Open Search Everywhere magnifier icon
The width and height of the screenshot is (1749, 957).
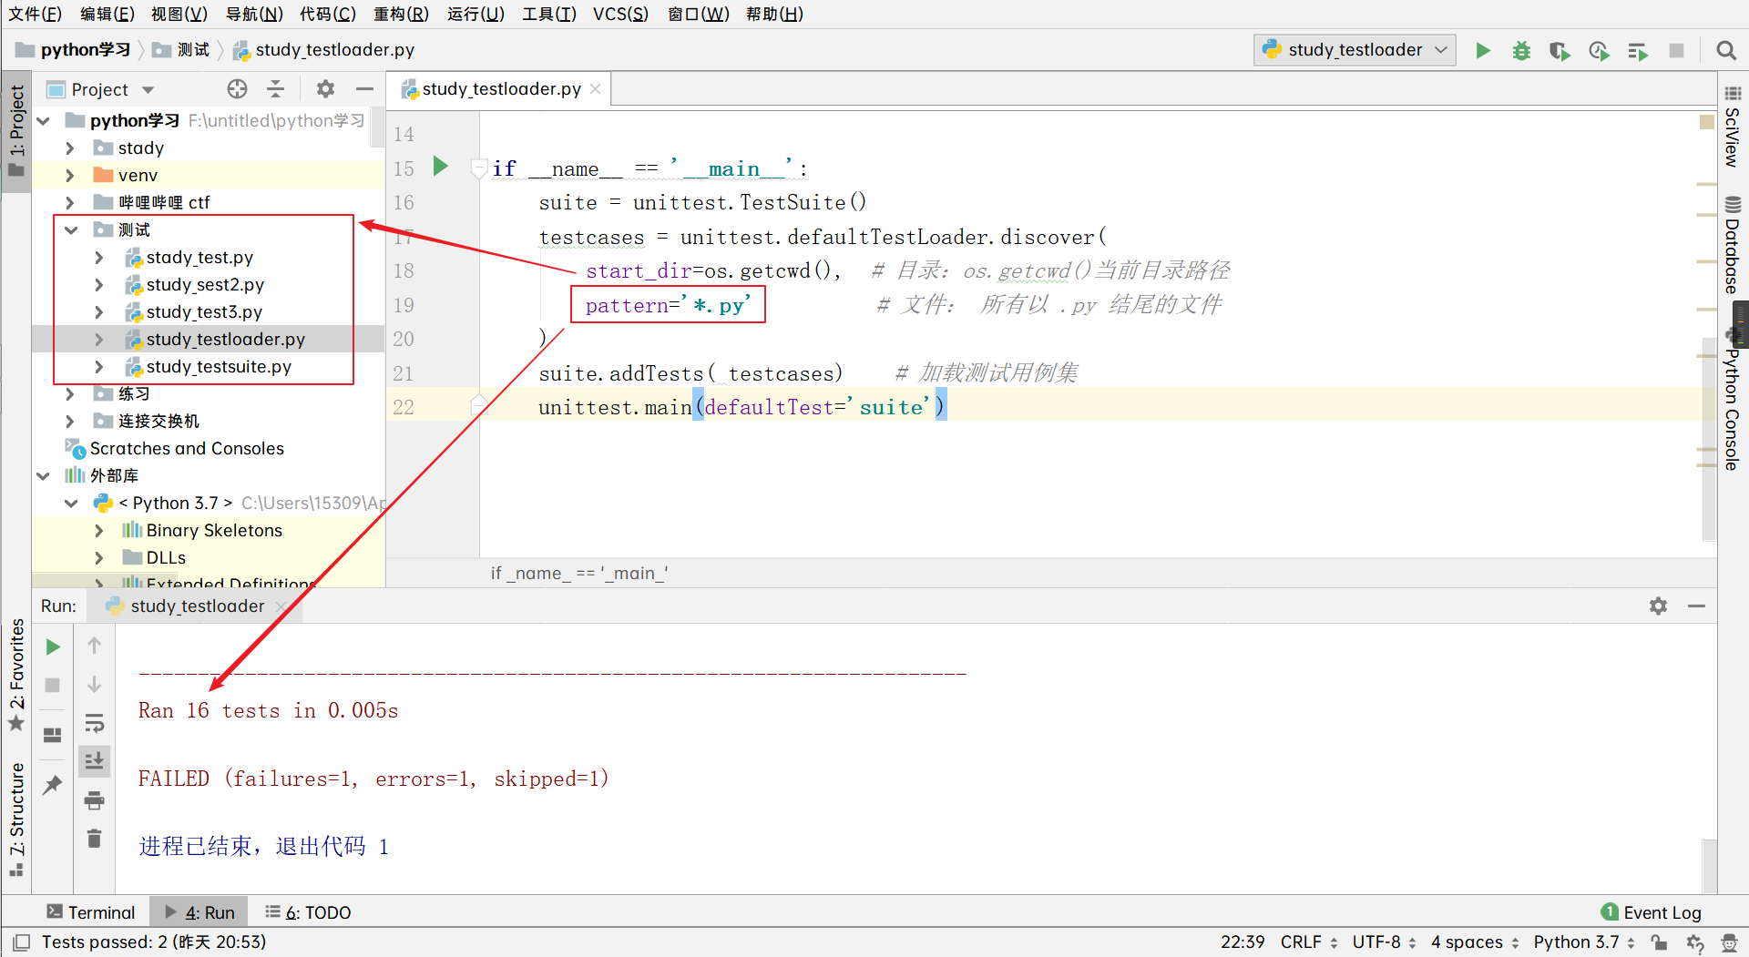coord(1725,51)
